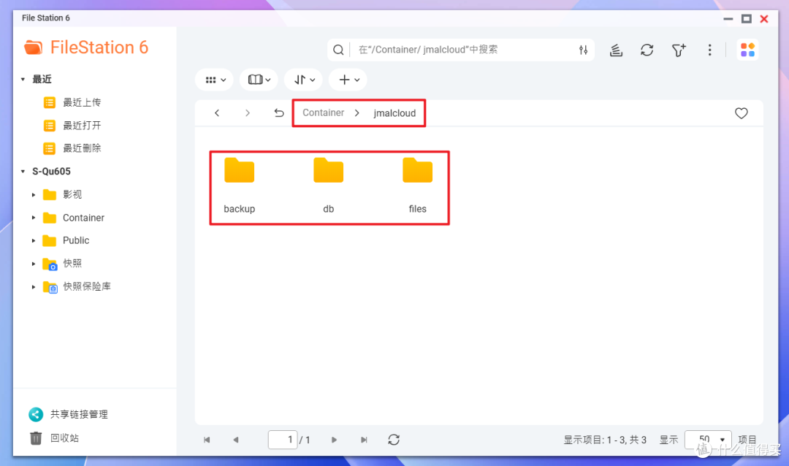Open view mode dropdown
The height and width of the screenshot is (466, 789).
click(215, 80)
